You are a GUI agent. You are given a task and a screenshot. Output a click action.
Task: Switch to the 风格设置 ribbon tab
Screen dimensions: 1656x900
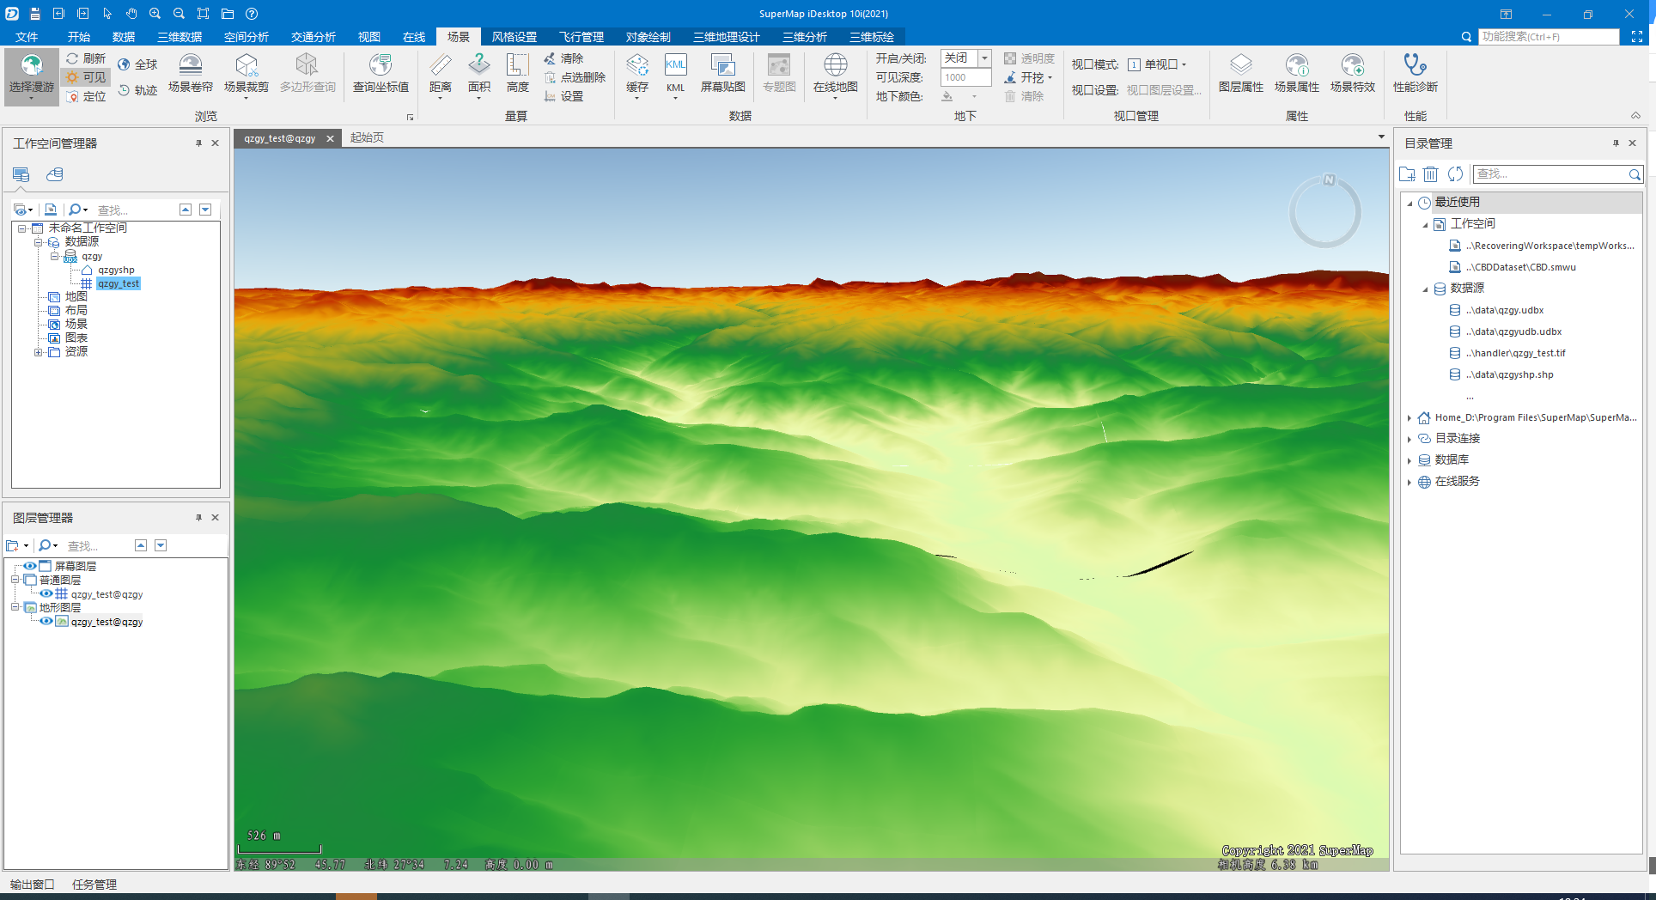tap(514, 37)
